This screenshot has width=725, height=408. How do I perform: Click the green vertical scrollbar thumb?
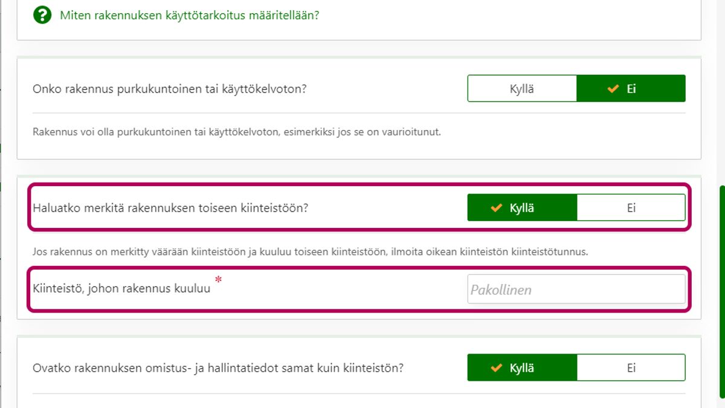click(721, 290)
